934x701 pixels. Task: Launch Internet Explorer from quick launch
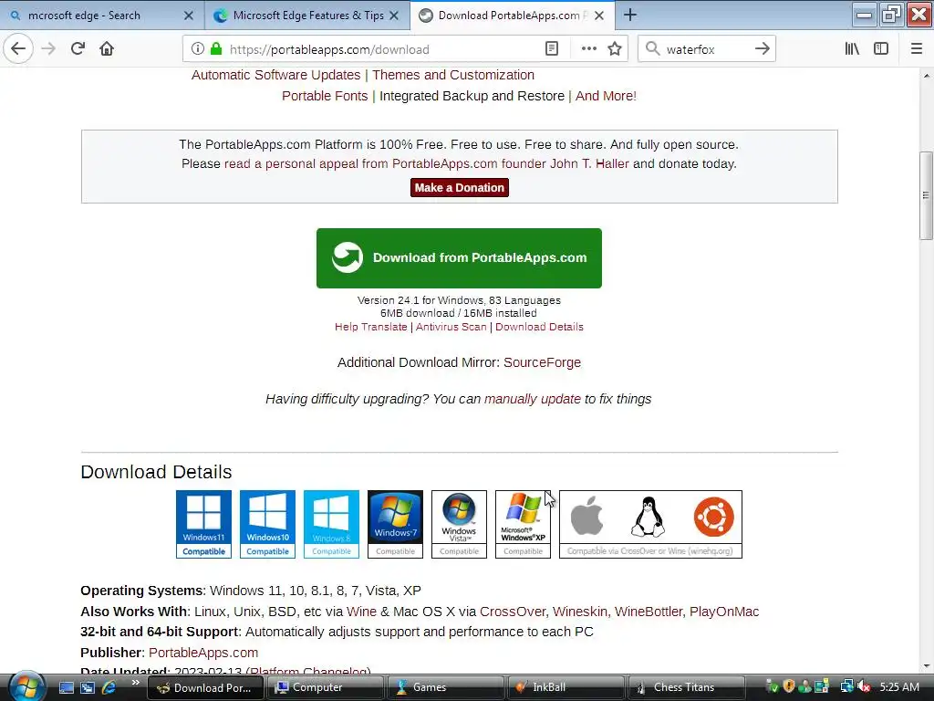coord(109,687)
